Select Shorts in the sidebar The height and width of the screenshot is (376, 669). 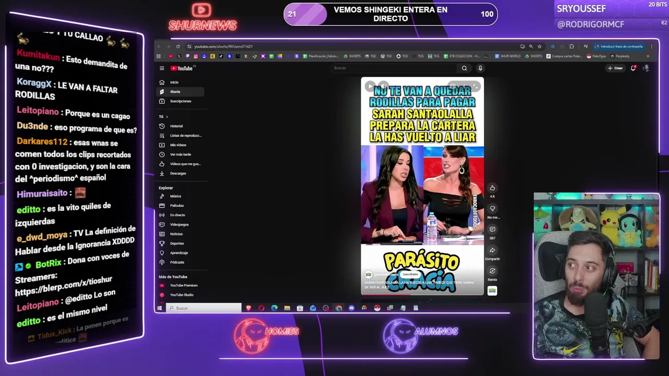(181, 91)
